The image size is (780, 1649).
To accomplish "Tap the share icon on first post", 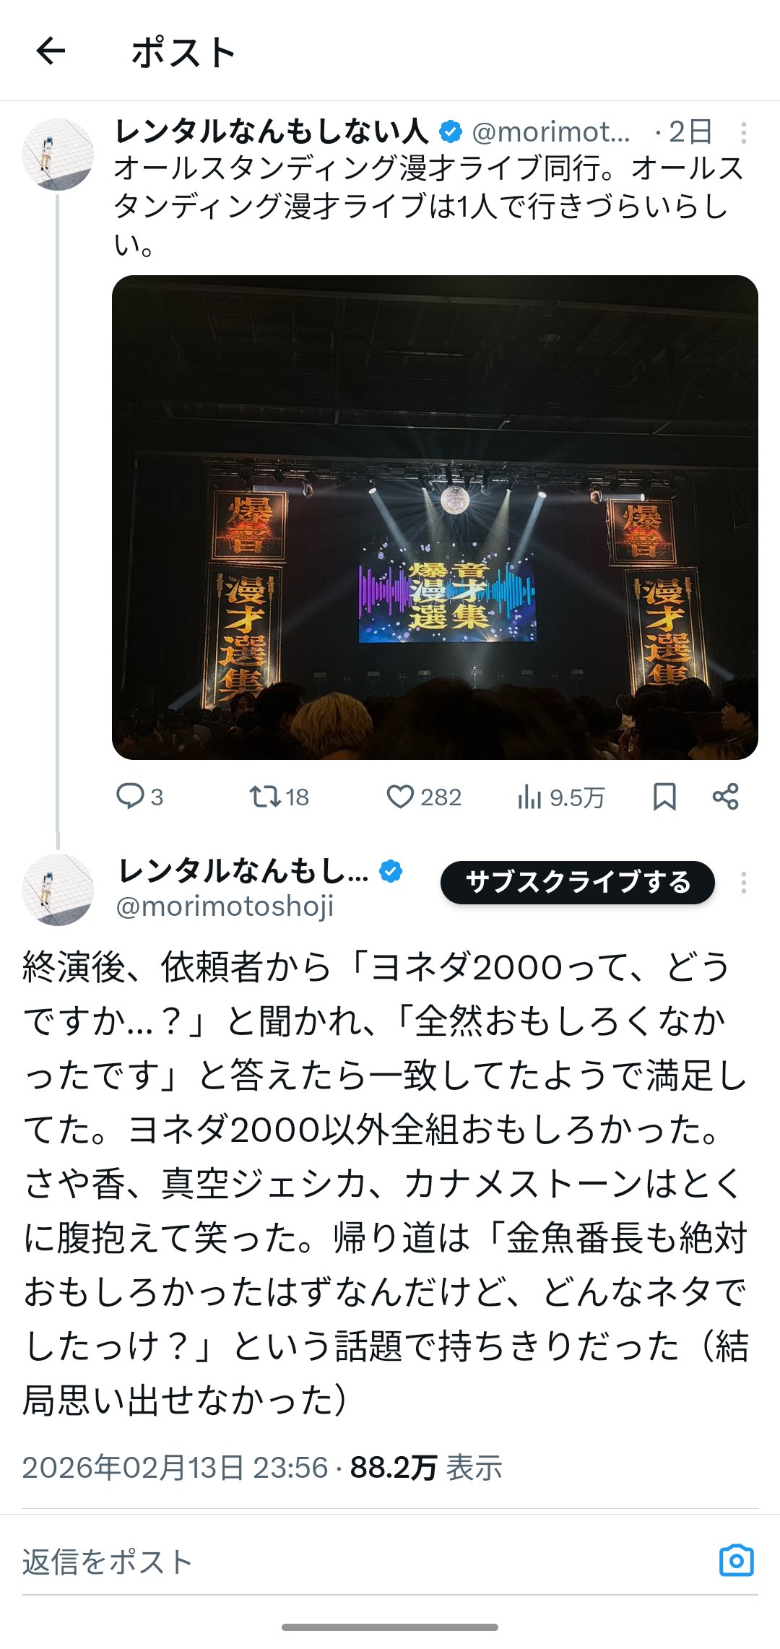I will click(x=725, y=796).
